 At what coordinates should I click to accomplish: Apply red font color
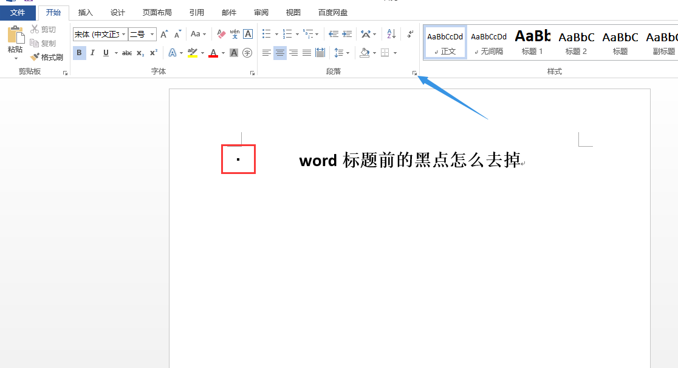pyautogui.click(x=213, y=53)
